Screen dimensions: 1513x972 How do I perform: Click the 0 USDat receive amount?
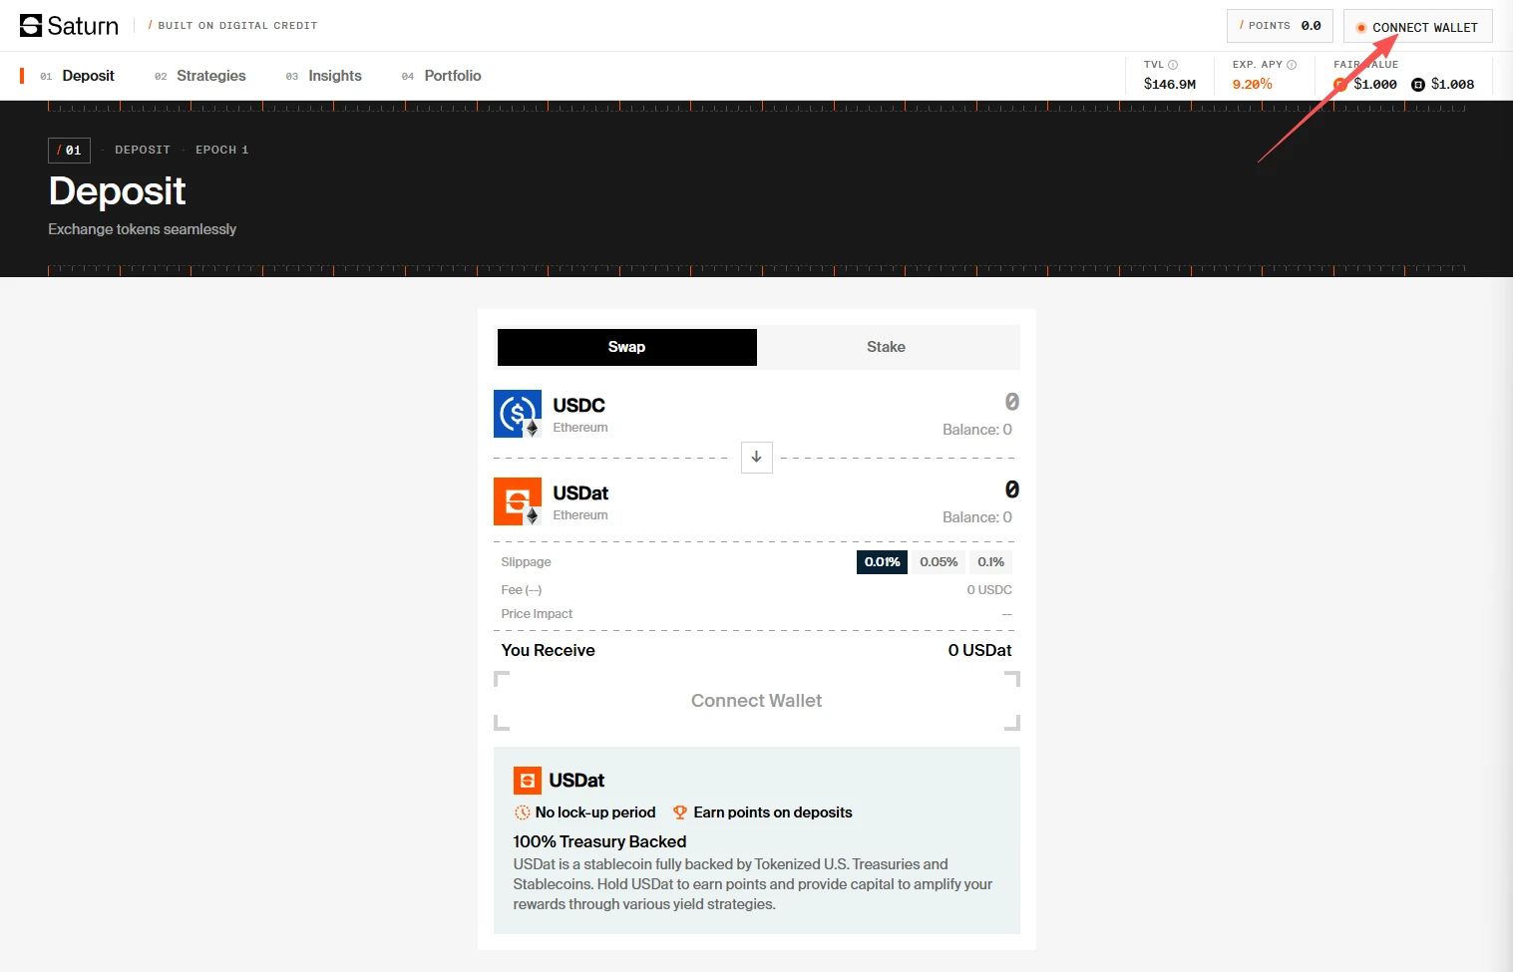(980, 650)
